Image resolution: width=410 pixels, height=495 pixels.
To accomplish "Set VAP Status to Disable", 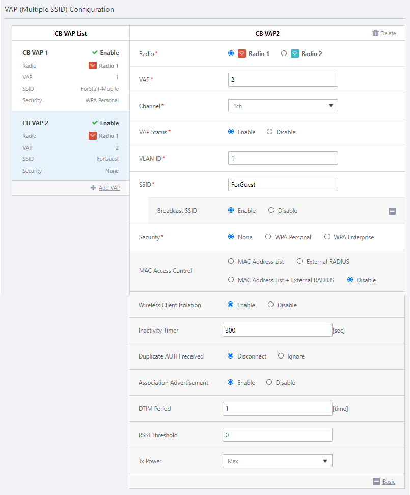I will 269,132.
